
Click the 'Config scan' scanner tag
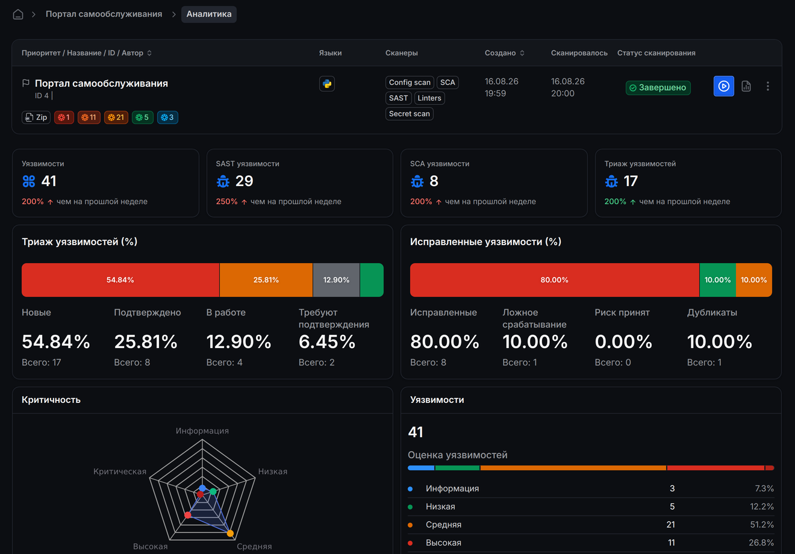tap(410, 82)
